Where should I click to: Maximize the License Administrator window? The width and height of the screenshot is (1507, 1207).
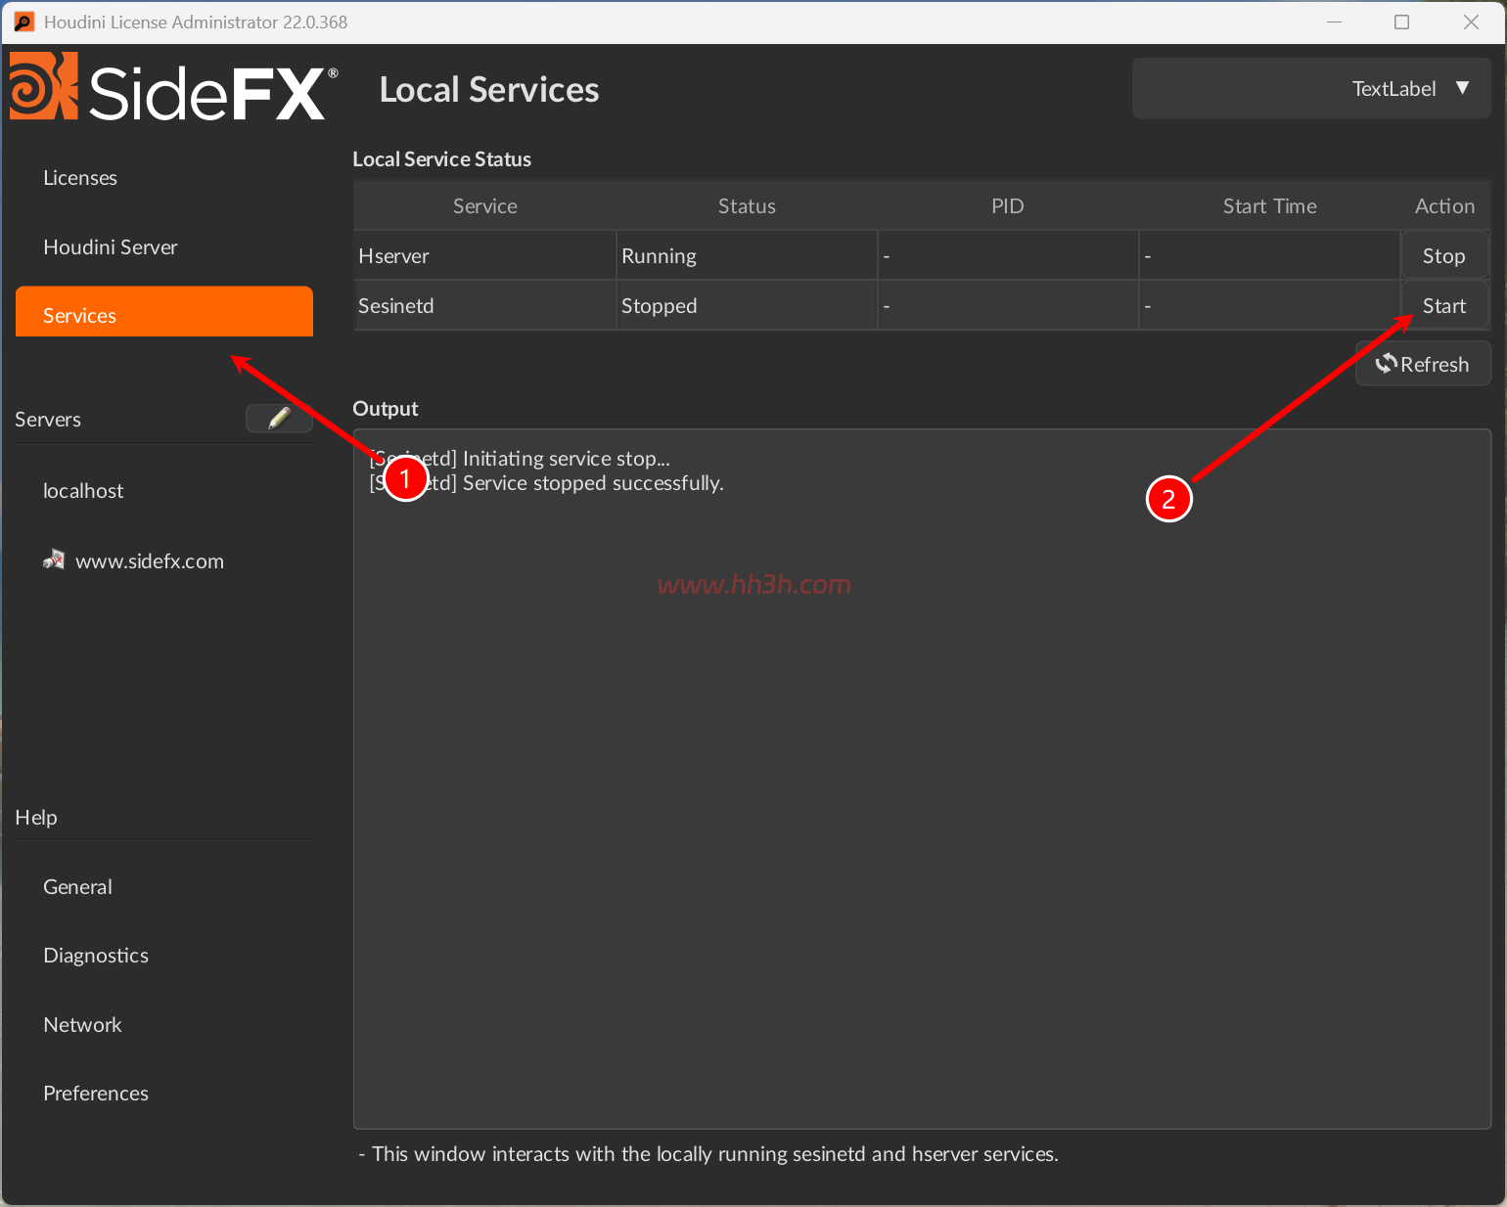tap(1402, 22)
